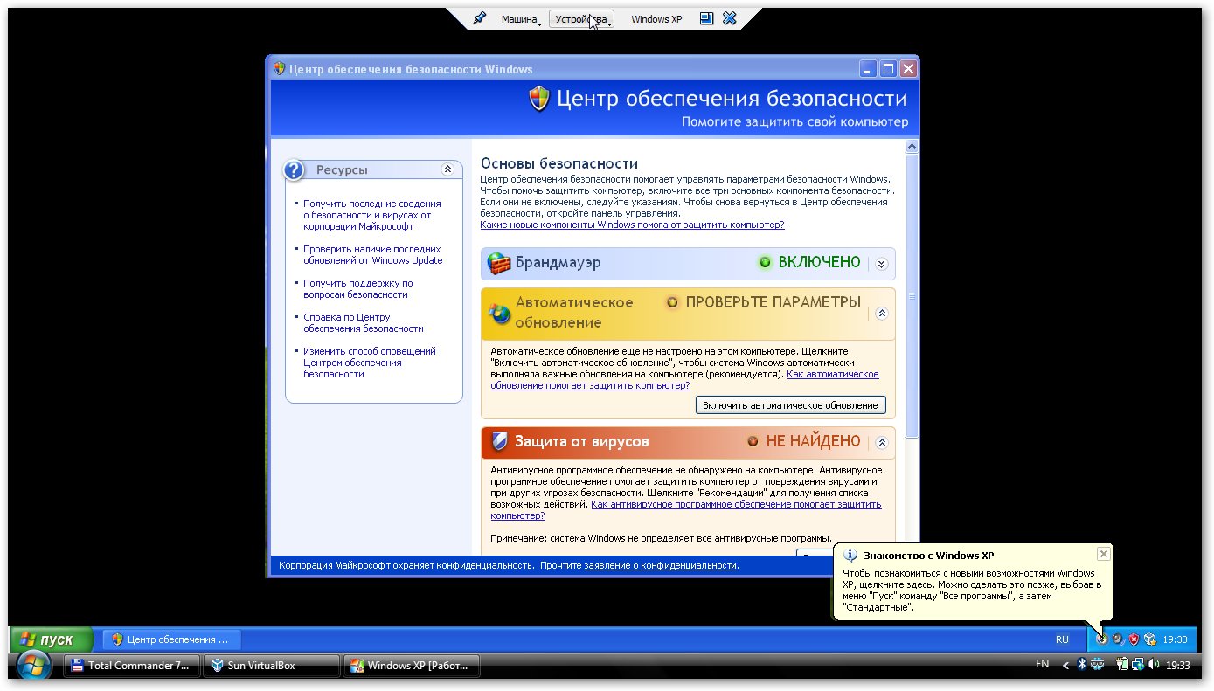Switch to Sun VirtualBox in host taskbar
1214x691 pixels.
click(x=271, y=666)
